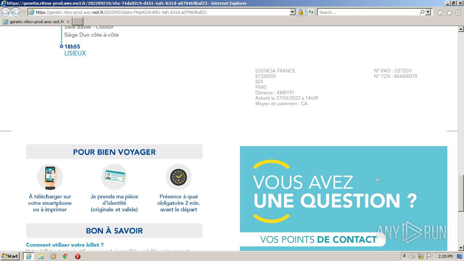Click 'PX40' text line
Screen dimensions: 464x261
[x=261, y=87]
